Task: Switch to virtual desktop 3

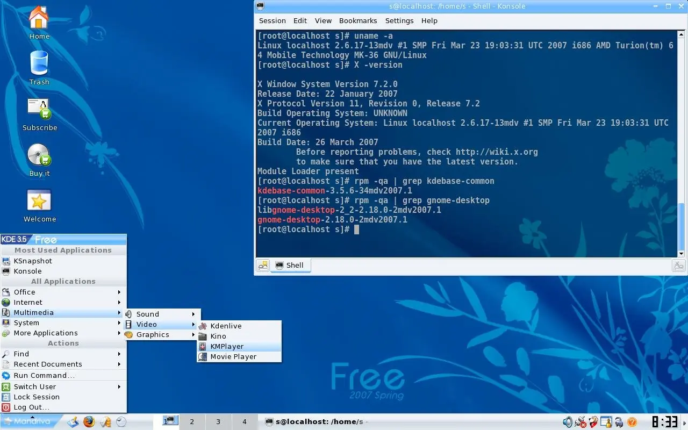Action: coord(218,421)
